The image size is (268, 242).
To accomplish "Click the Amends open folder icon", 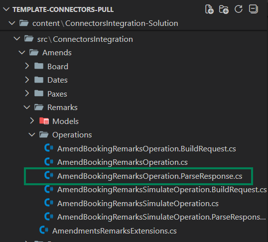I will [x=34, y=52].
